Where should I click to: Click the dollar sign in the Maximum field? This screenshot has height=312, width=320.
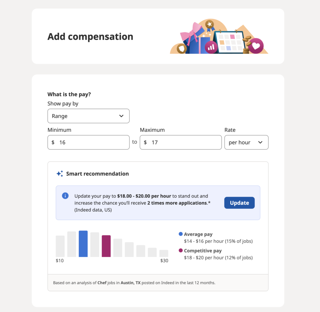point(145,142)
